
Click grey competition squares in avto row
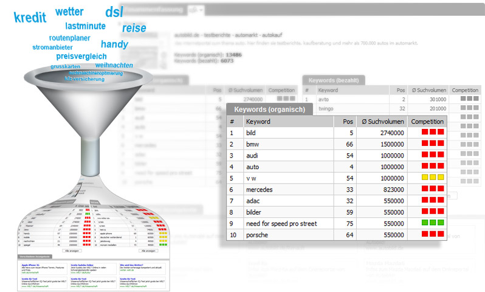[x=469, y=99]
